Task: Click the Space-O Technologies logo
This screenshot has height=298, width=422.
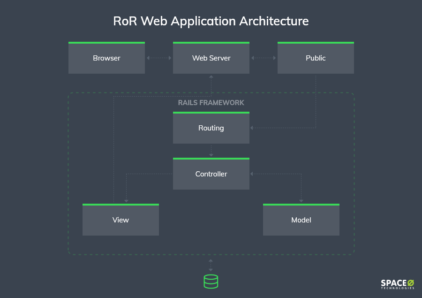Action: [x=397, y=284]
